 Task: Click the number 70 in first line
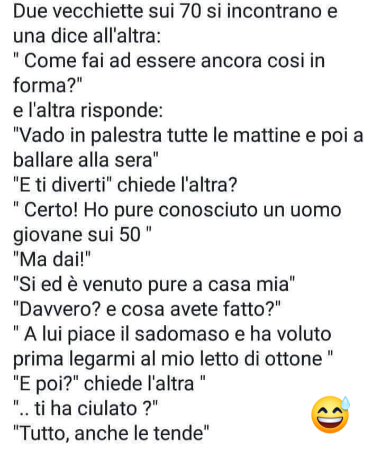click(x=190, y=12)
